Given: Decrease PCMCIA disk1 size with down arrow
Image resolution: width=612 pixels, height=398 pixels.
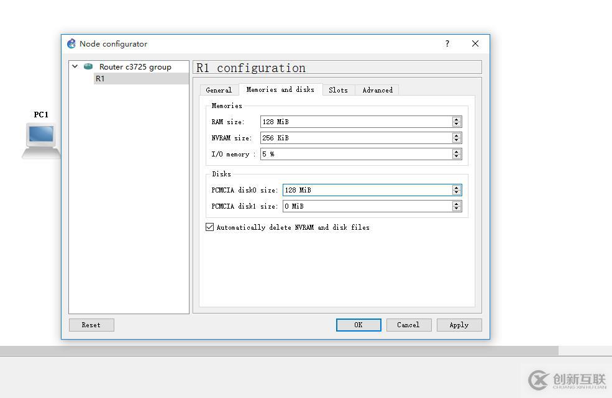Looking at the screenshot, I should [456, 209].
